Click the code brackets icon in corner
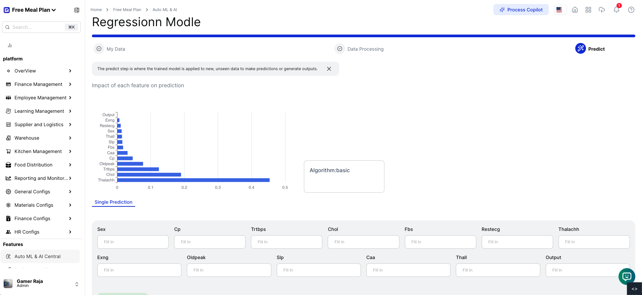This screenshot has width=642, height=295. (634, 289)
